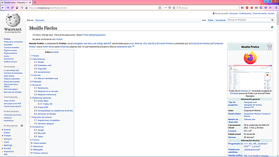
Task: Toggle the sidebars toolbar icon
Action: point(261,8)
